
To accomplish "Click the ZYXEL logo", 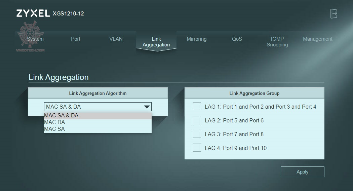I will tap(32, 14).
